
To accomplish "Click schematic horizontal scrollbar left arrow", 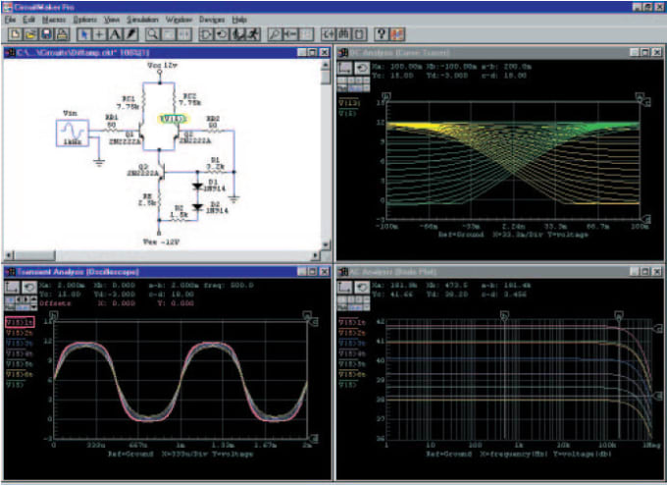I will click(x=9, y=255).
